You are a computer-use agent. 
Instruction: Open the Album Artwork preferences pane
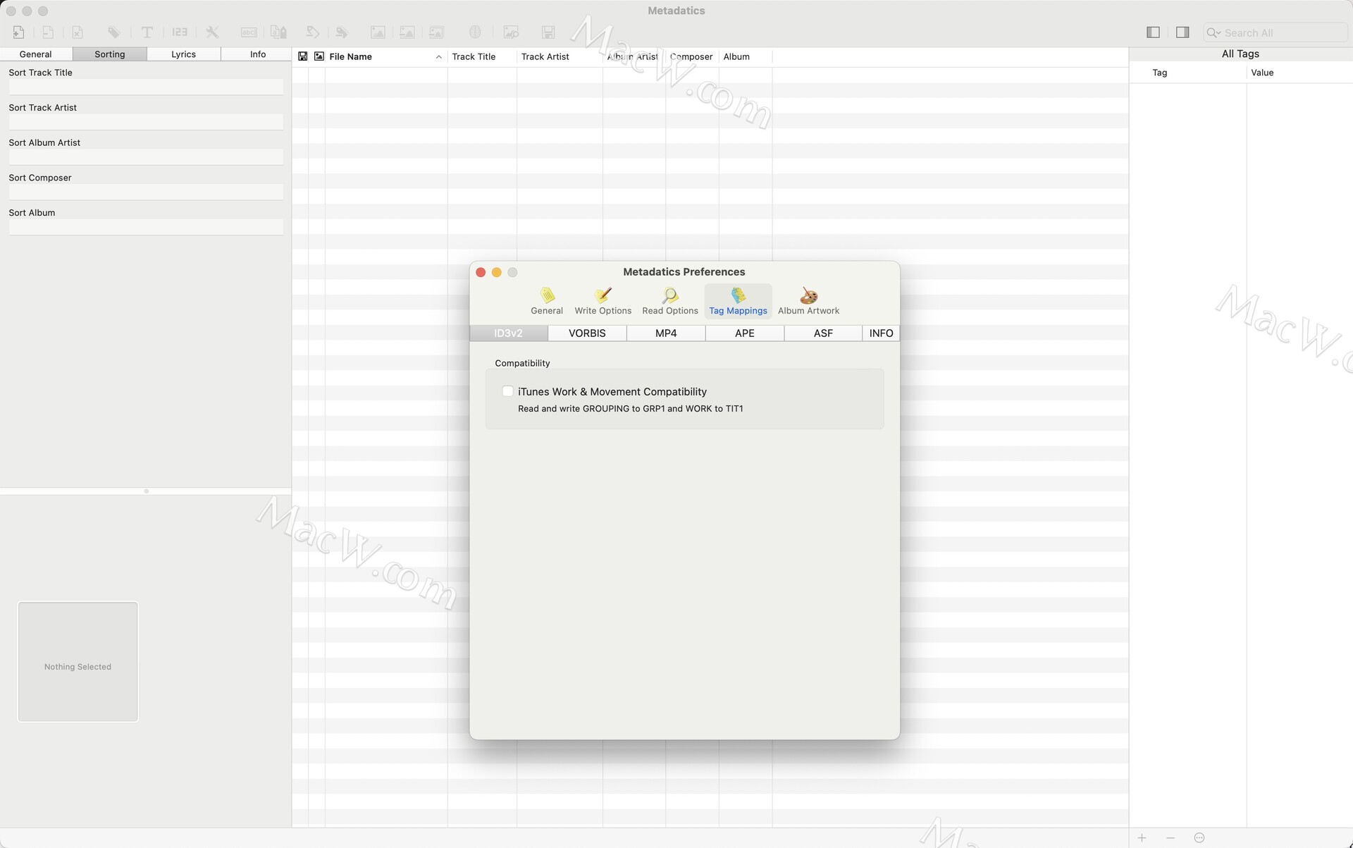tap(808, 301)
